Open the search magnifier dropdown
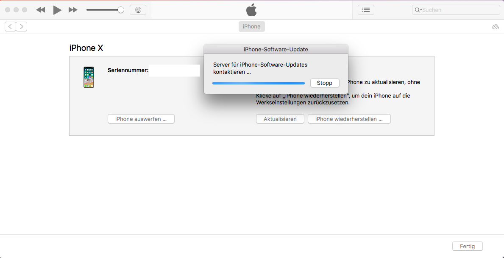Image resolution: width=504 pixels, height=258 pixels. 418,10
